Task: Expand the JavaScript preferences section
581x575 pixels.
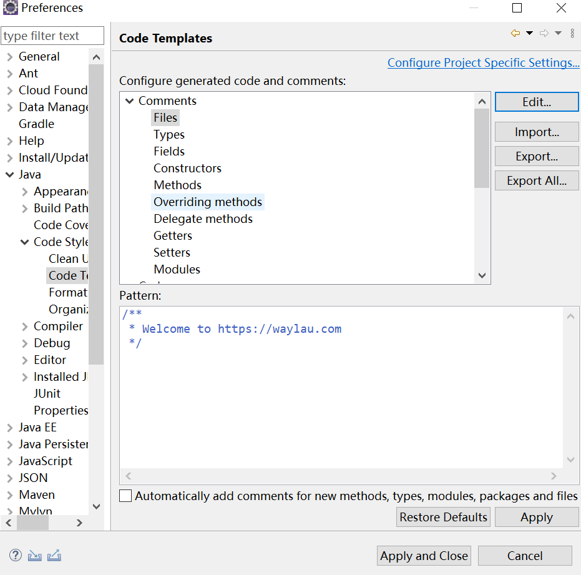Action: pos(9,461)
